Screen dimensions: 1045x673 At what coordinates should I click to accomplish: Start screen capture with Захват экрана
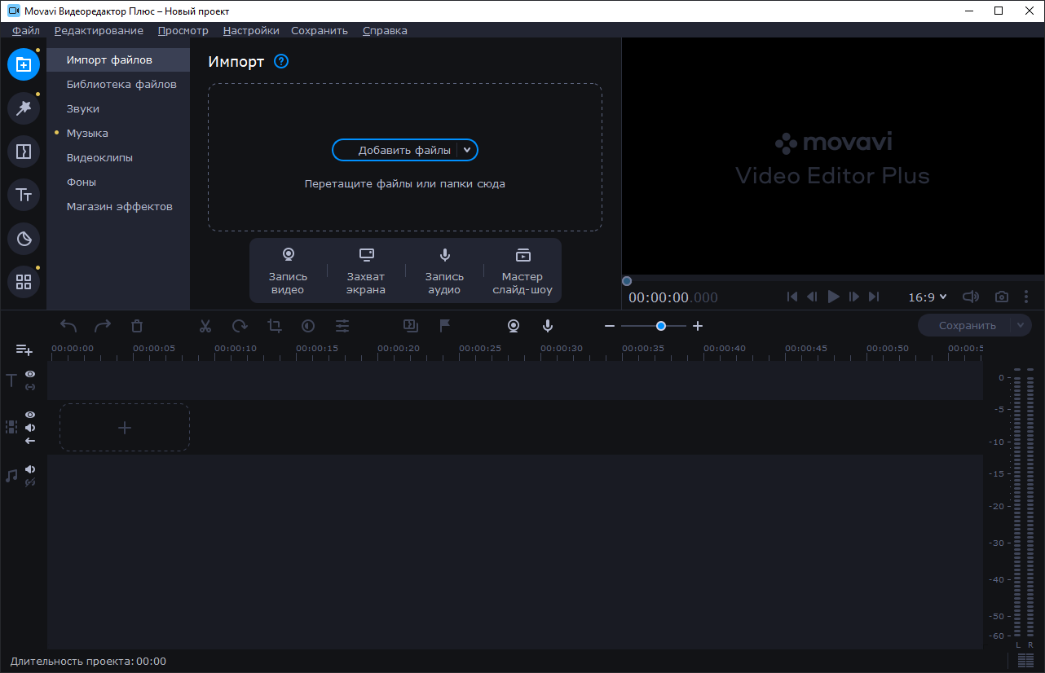[x=366, y=272]
